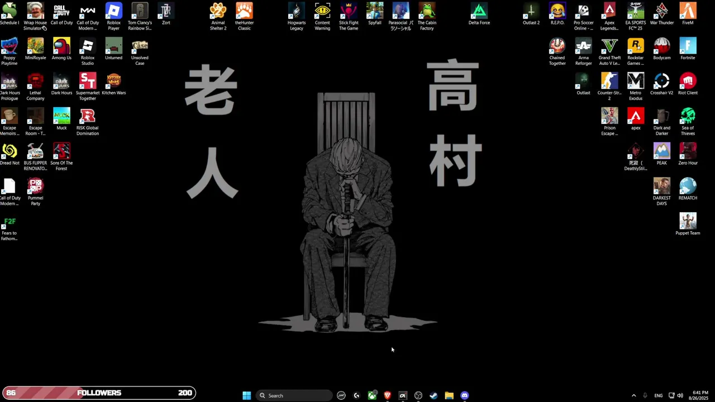Select the Apex Legends icon
Image resolution: width=715 pixels, height=402 pixels.
[609, 17]
